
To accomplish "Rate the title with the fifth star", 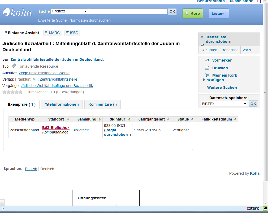I will (x=20, y=92).
